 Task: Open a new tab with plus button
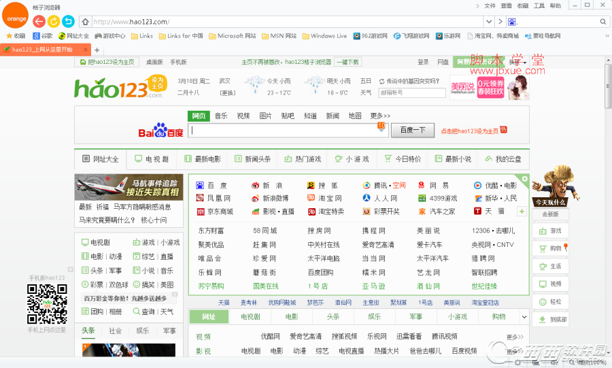[97, 50]
